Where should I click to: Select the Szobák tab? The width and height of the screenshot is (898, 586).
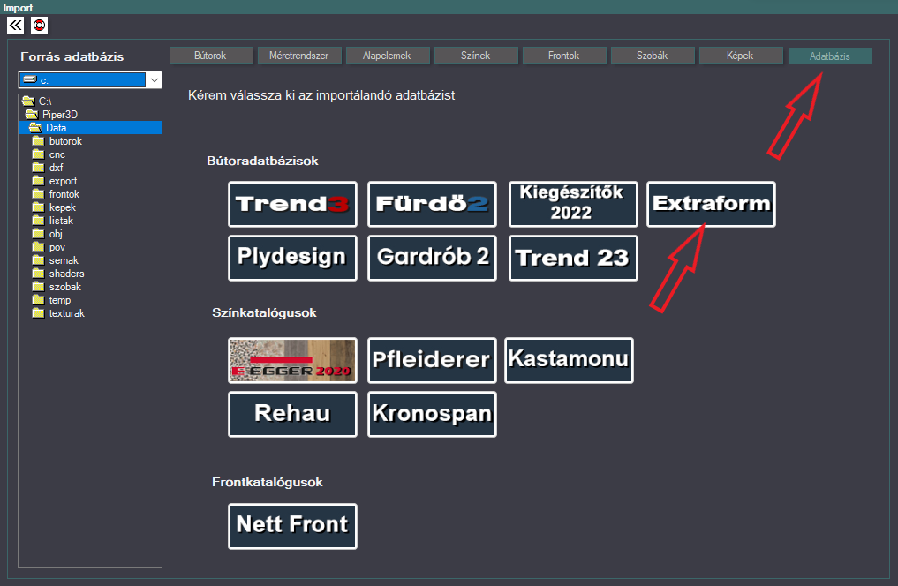(x=653, y=56)
